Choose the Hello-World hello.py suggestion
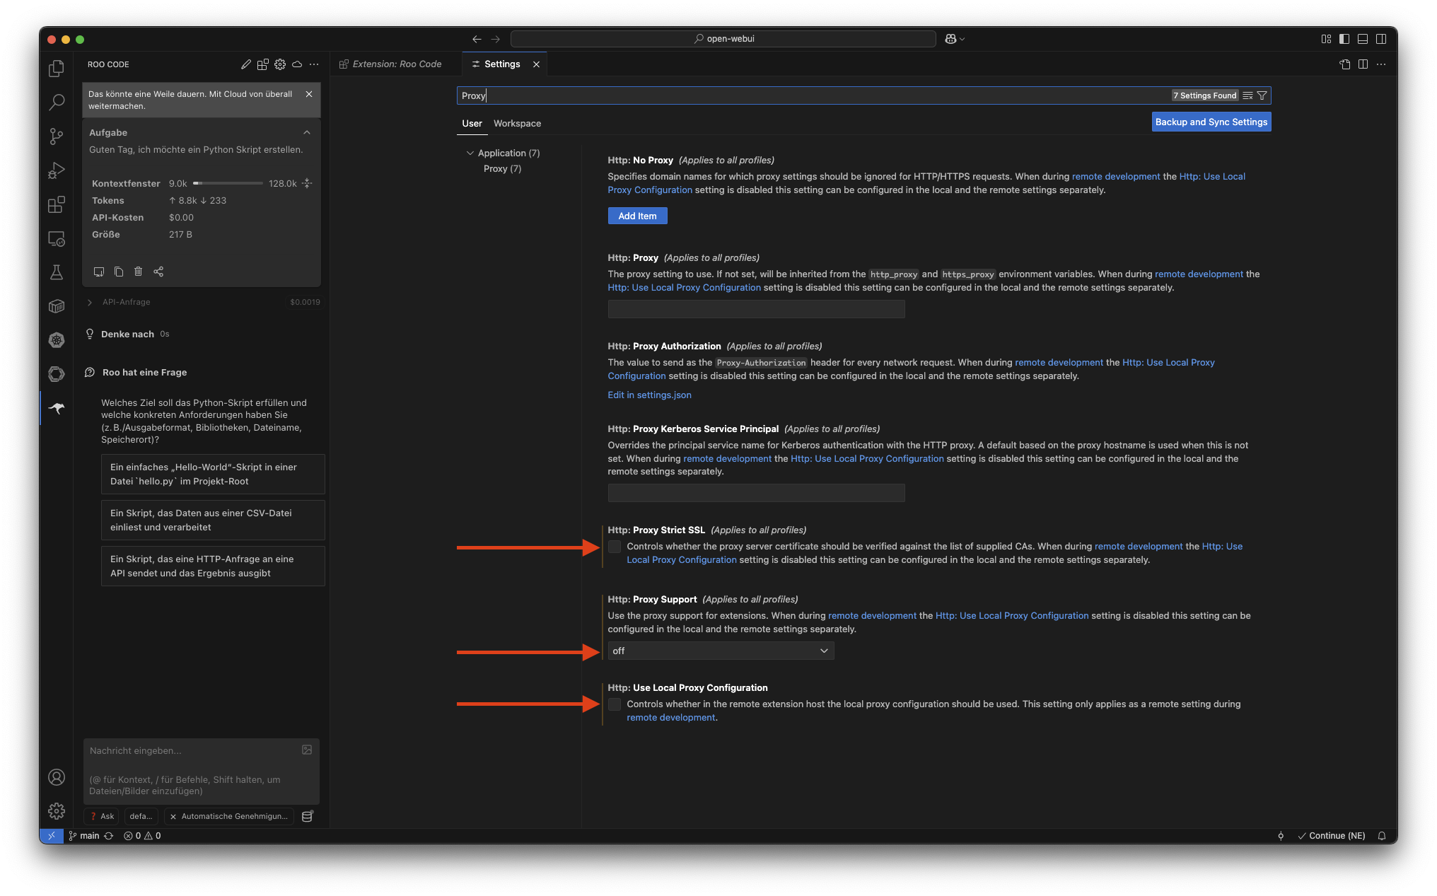This screenshot has width=1437, height=896. [x=213, y=474]
